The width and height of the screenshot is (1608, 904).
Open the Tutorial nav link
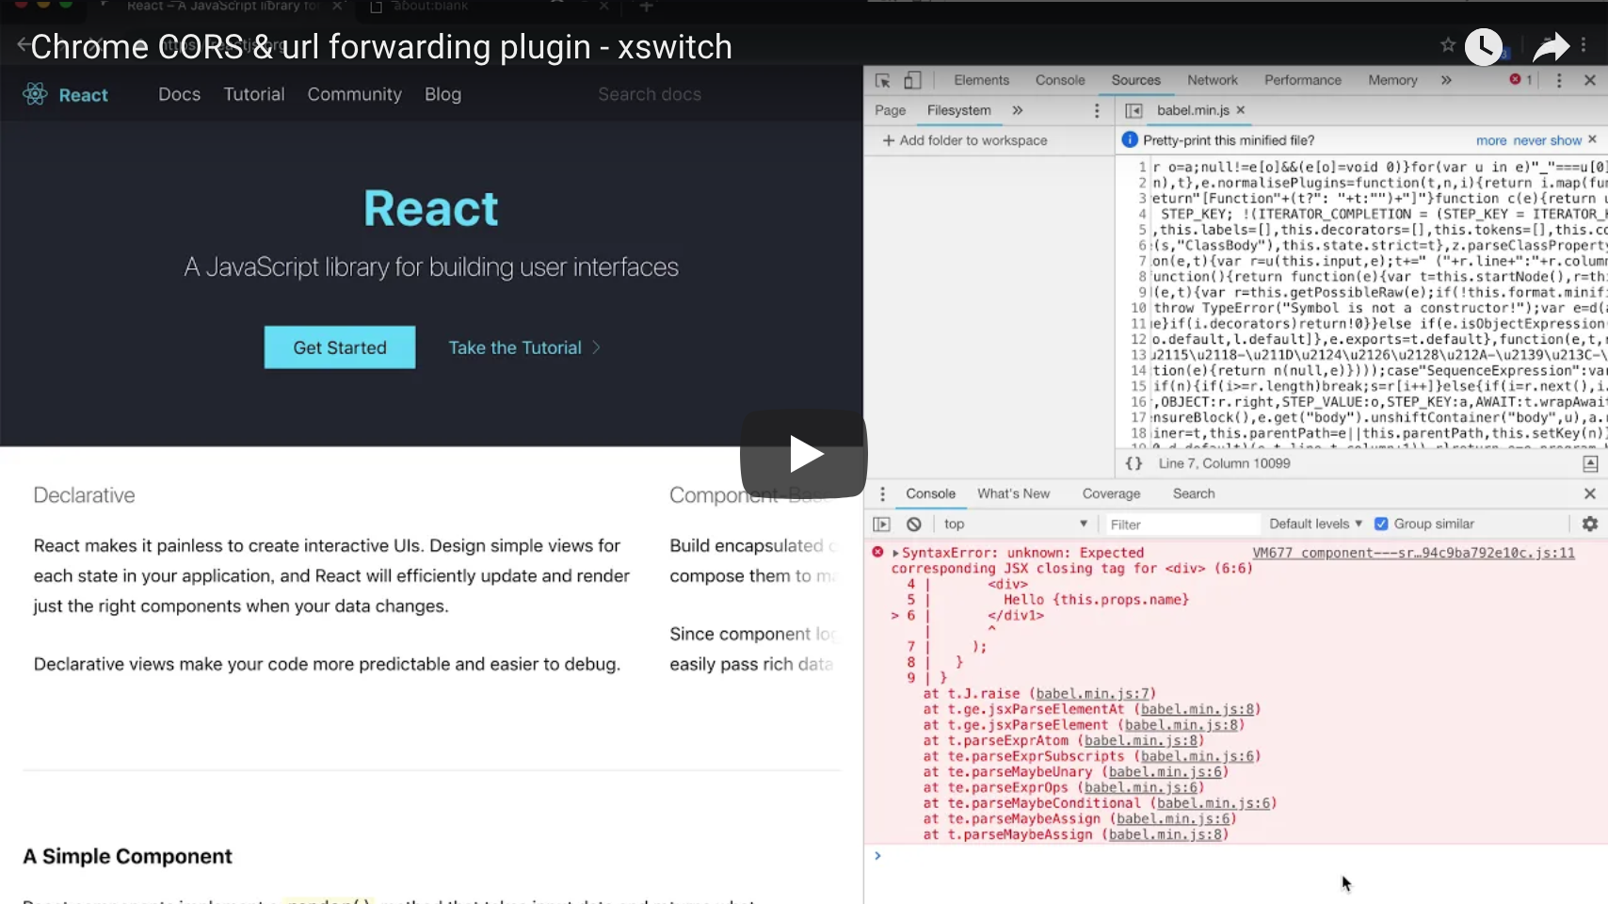253,94
